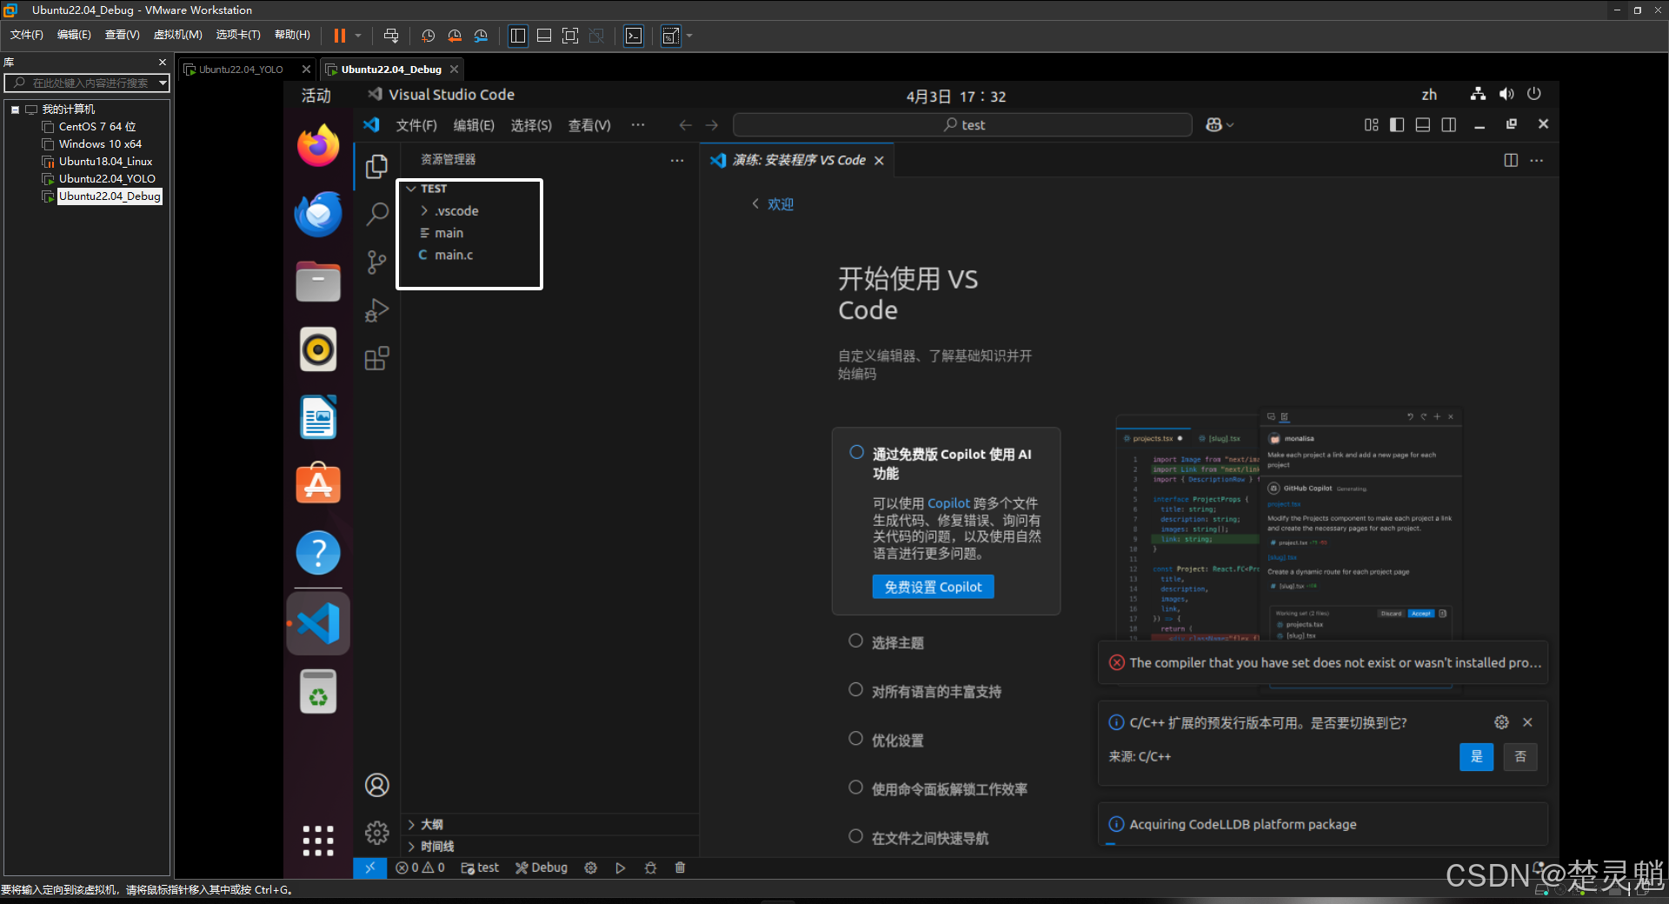Click the test command center search box
Viewport: 1669px width, 904px height.
pos(962,125)
